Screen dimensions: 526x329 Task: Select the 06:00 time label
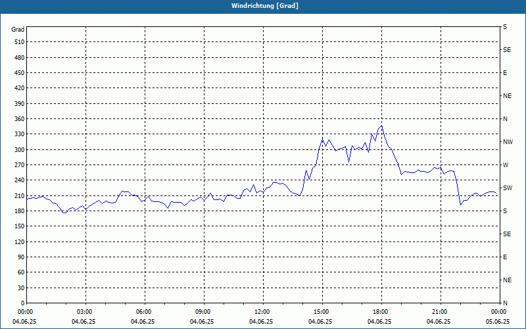(145, 312)
